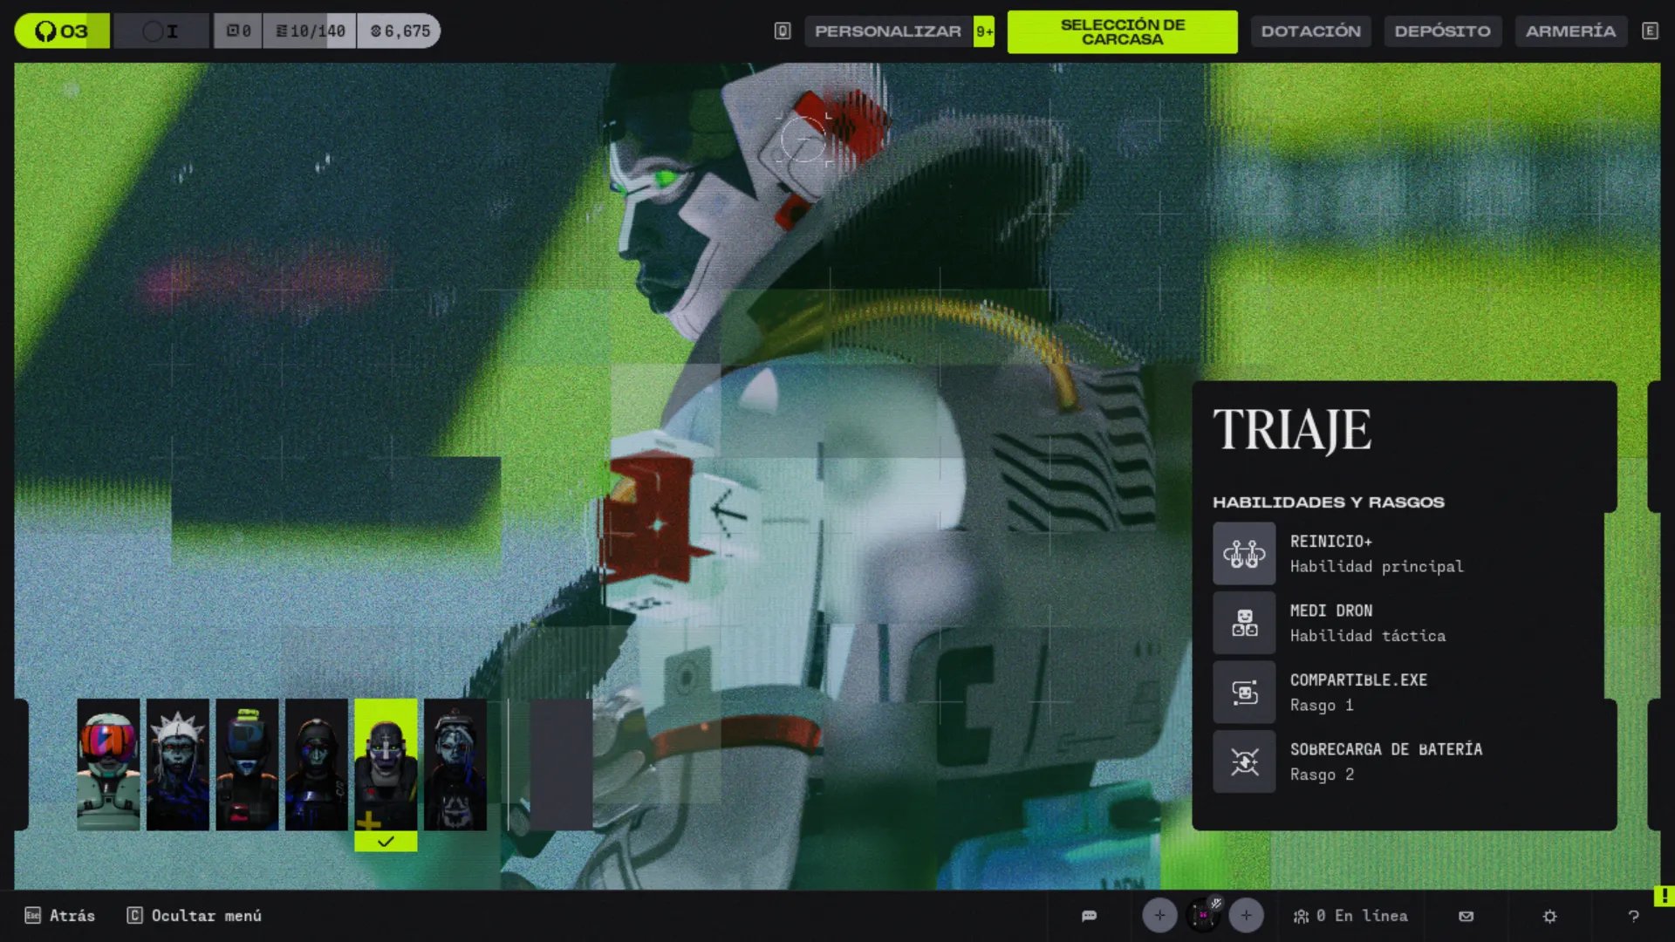The width and height of the screenshot is (1675, 942).
Task: Open settings via the gear icon
Action: tap(1549, 916)
